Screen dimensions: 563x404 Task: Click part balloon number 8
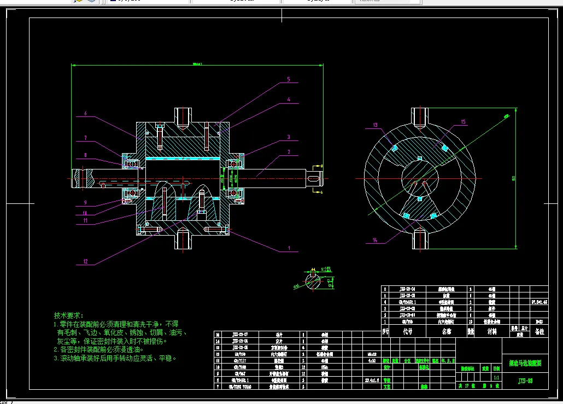pyautogui.click(x=85, y=155)
